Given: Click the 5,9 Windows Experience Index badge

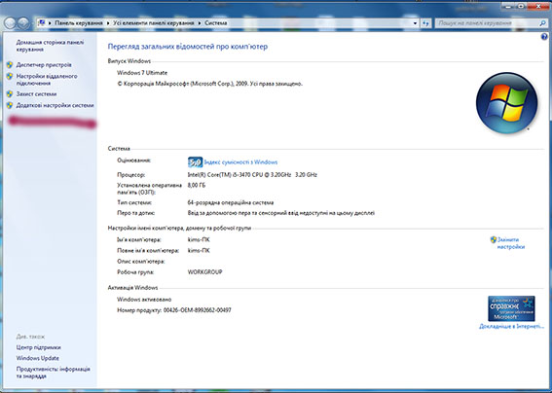Looking at the screenshot, I should click(195, 162).
